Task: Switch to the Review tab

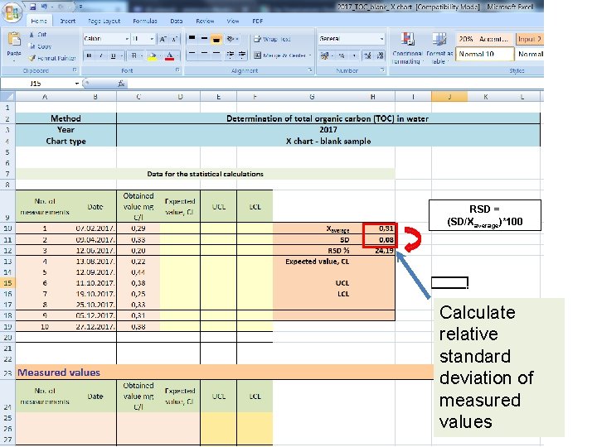Action: click(x=205, y=21)
